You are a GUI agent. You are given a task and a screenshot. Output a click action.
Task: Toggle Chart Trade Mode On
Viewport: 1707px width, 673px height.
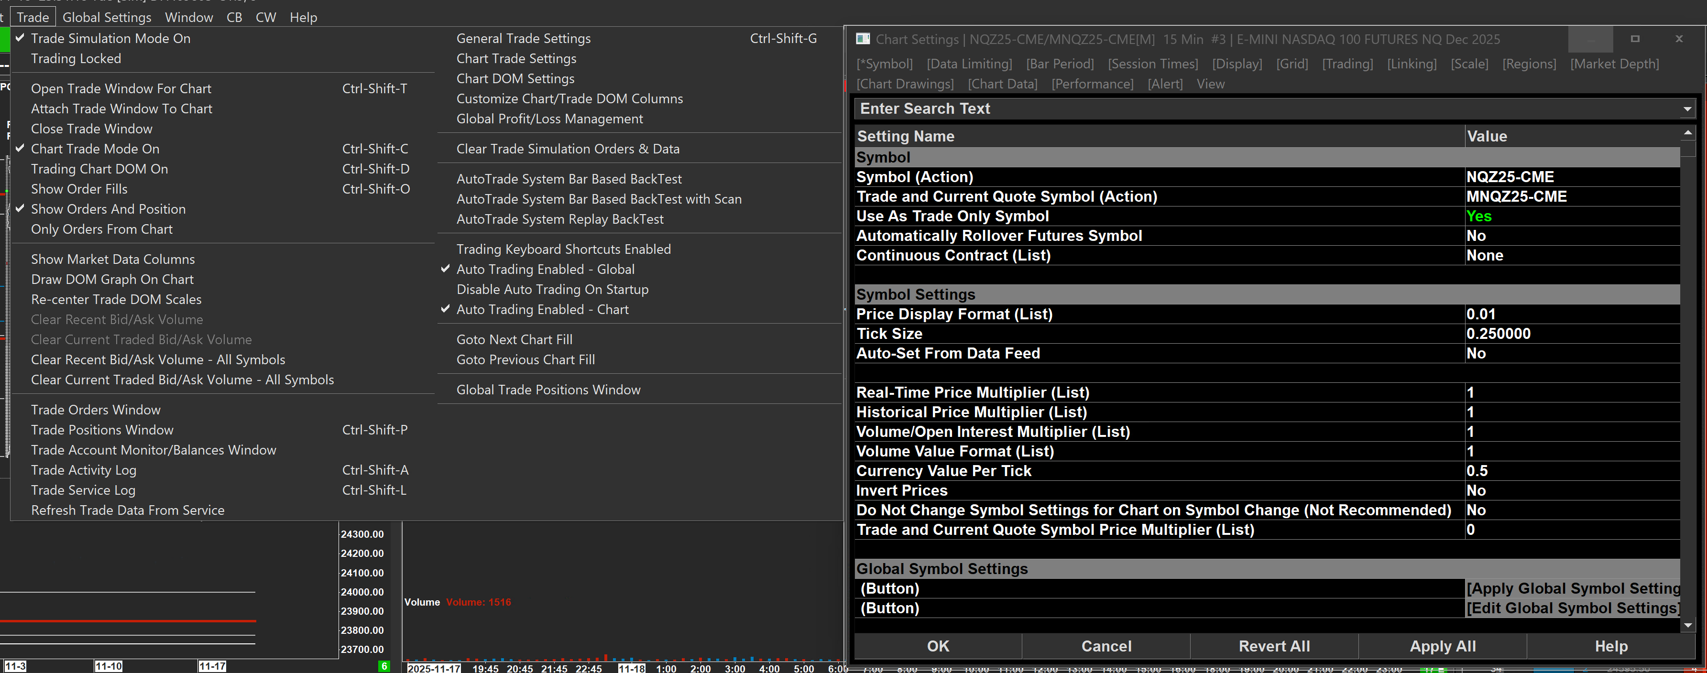[x=95, y=148]
